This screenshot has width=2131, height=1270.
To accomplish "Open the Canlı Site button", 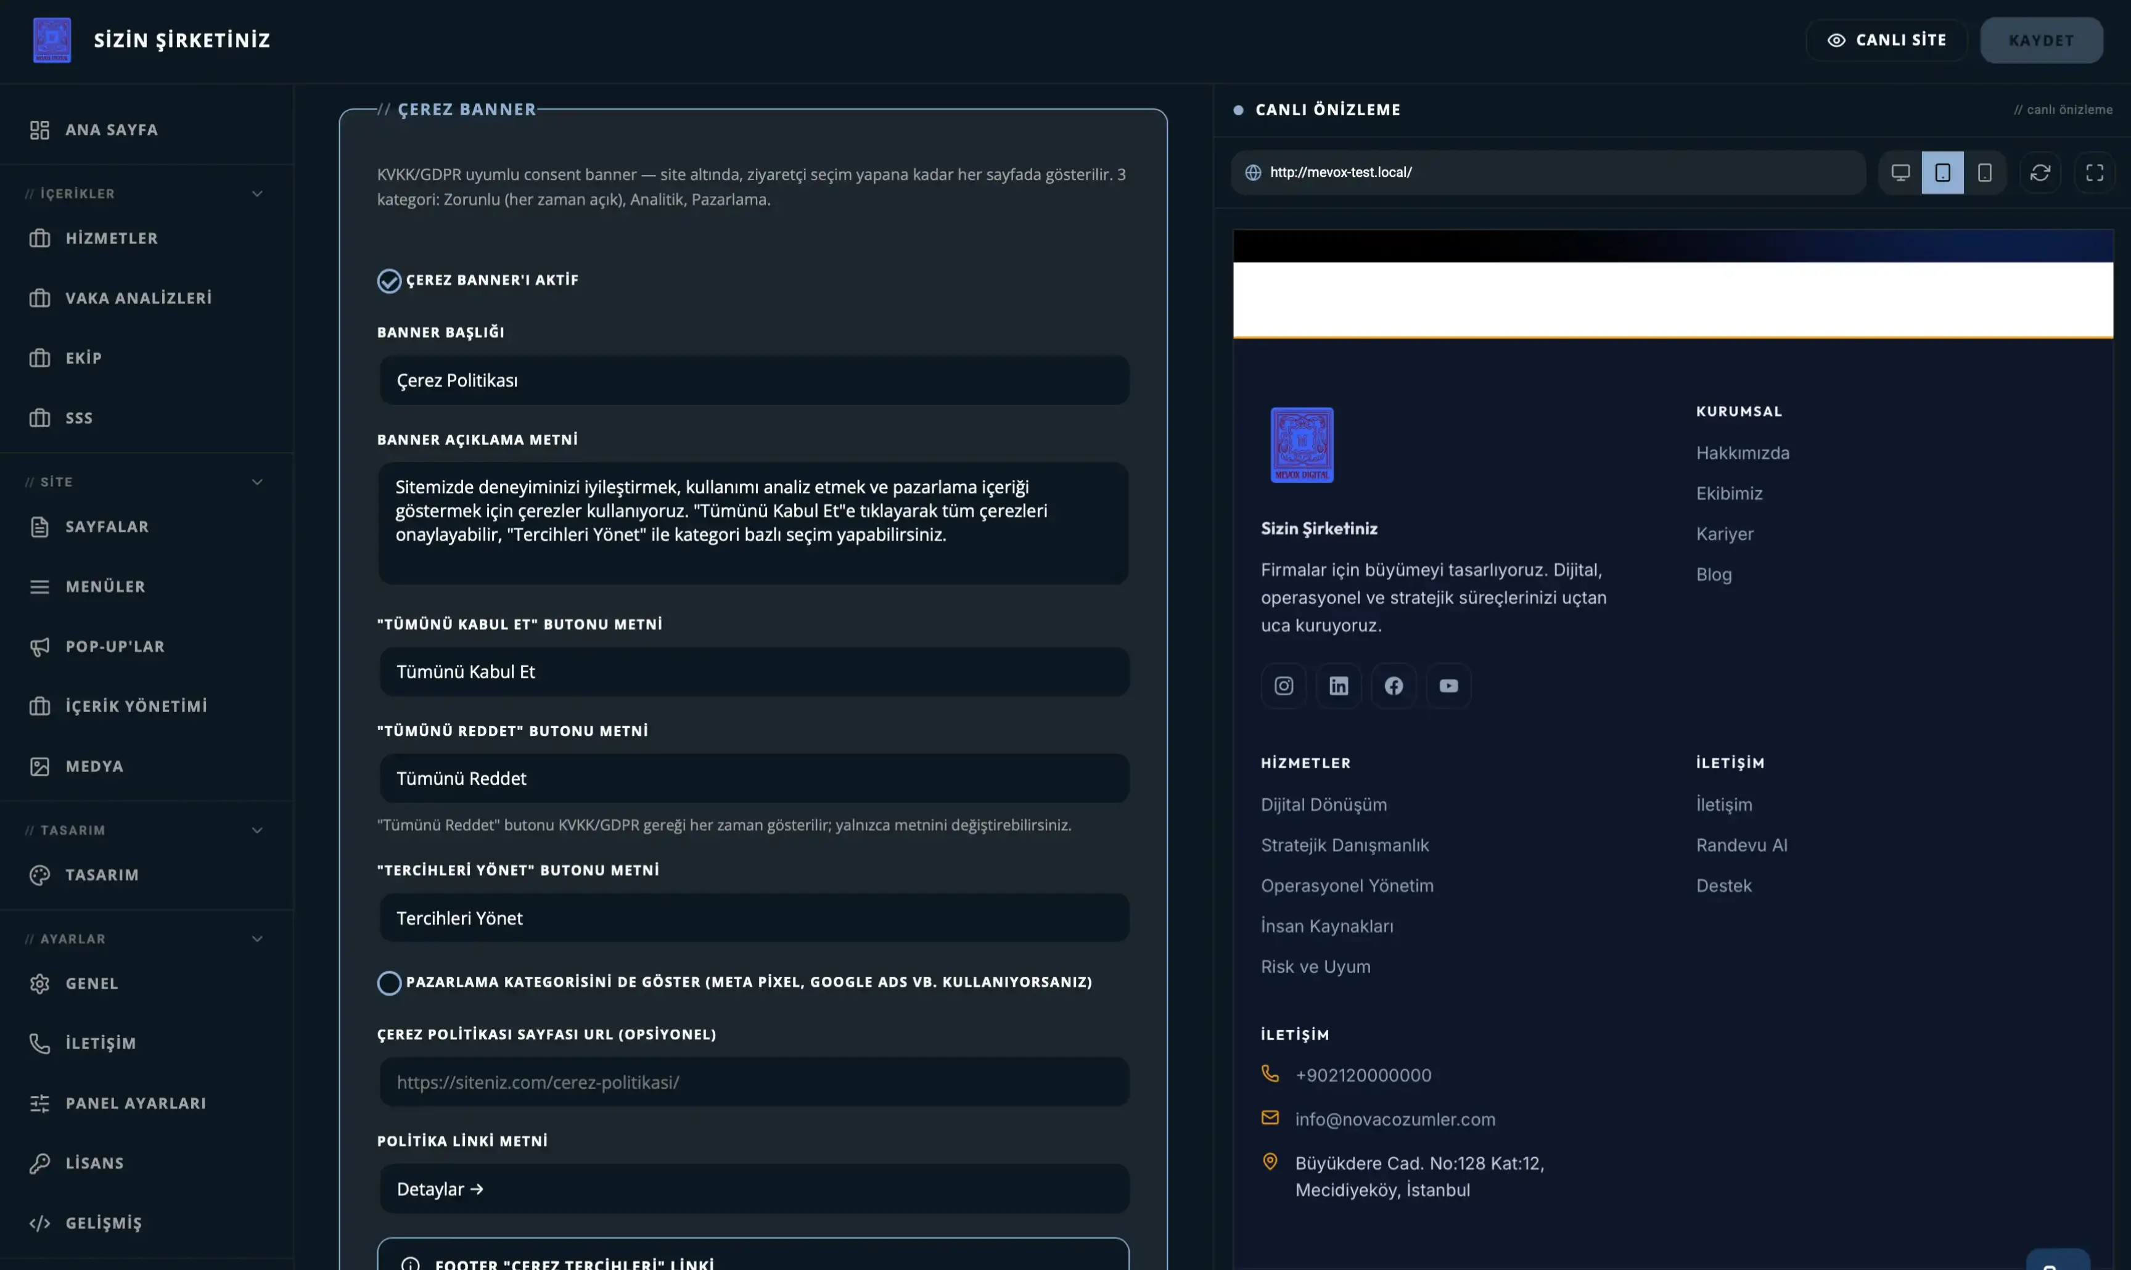I will [x=1886, y=40].
